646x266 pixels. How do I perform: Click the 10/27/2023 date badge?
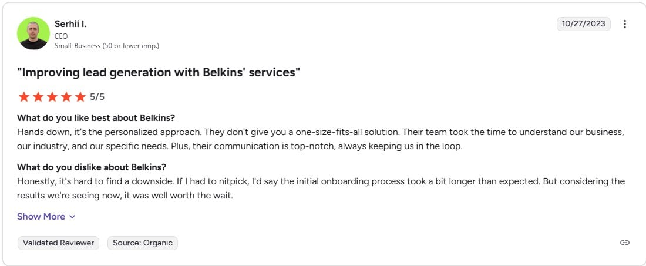pos(583,24)
